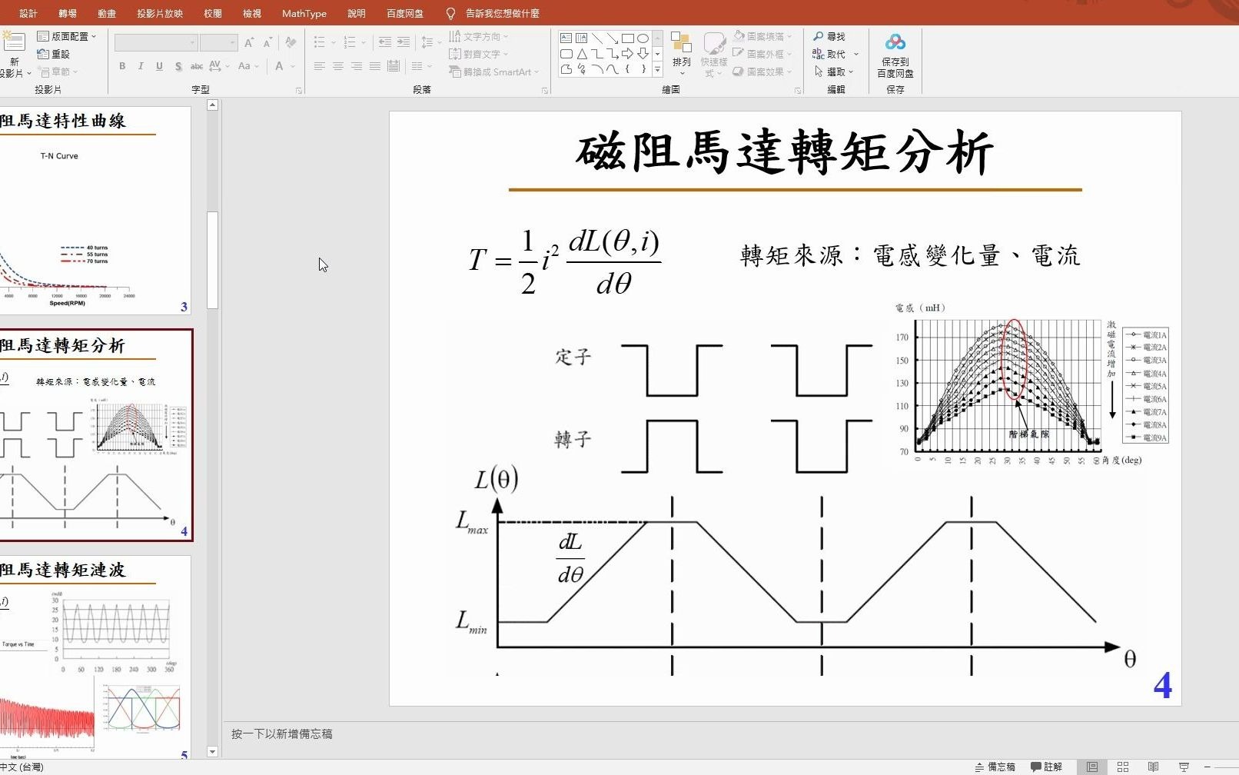Image resolution: width=1239 pixels, height=775 pixels.
Task: Increase list indent level
Action: tap(404, 42)
